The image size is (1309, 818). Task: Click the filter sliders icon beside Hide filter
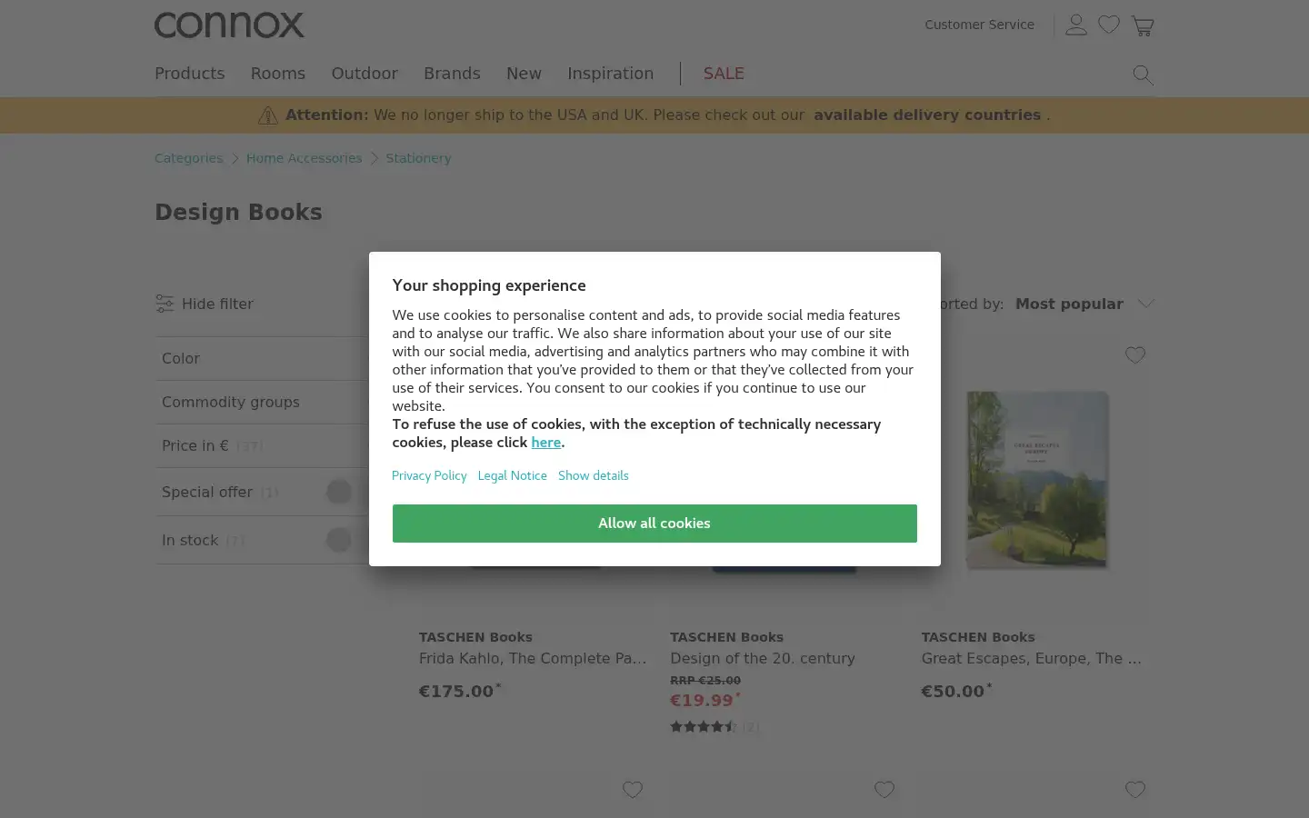tap(165, 304)
